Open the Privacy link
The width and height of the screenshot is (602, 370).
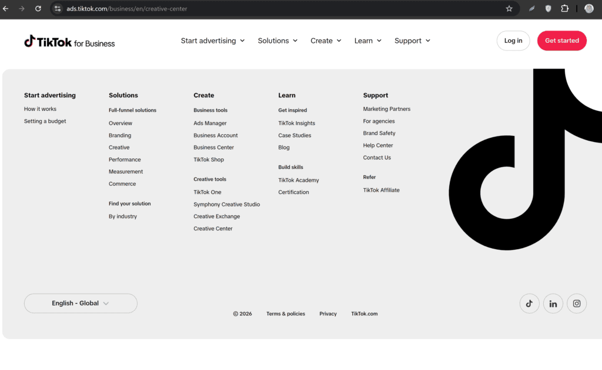(328, 314)
